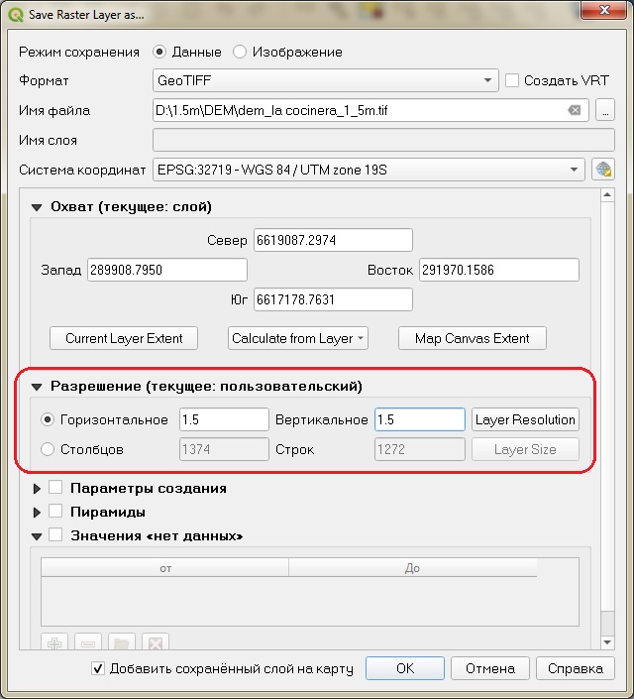Image resolution: width=634 pixels, height=699 pixels.
Task: Add a no-data row with the plus icon
Action: point(54,642)
